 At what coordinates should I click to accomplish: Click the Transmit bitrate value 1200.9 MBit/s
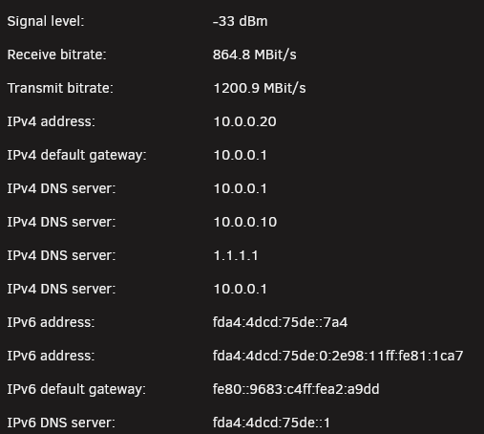click(x=260, y=88)
